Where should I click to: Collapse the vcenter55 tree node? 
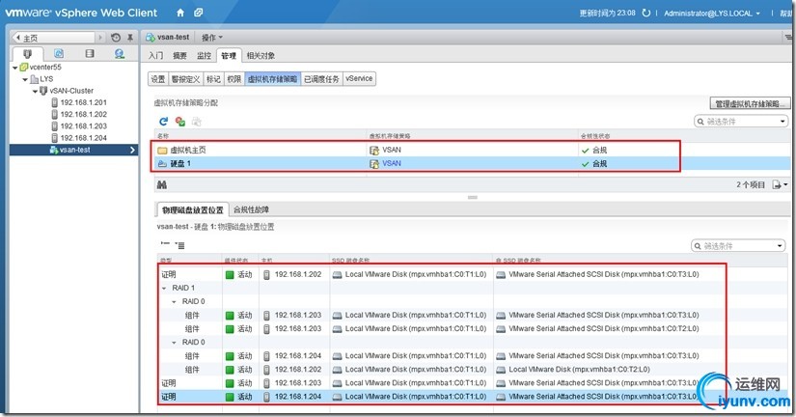pos(14,68)
